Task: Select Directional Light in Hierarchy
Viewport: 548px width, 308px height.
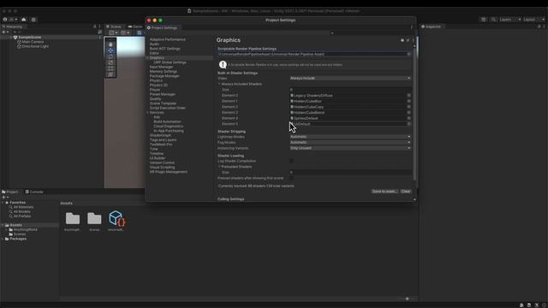Action: [x=35, y=46]
